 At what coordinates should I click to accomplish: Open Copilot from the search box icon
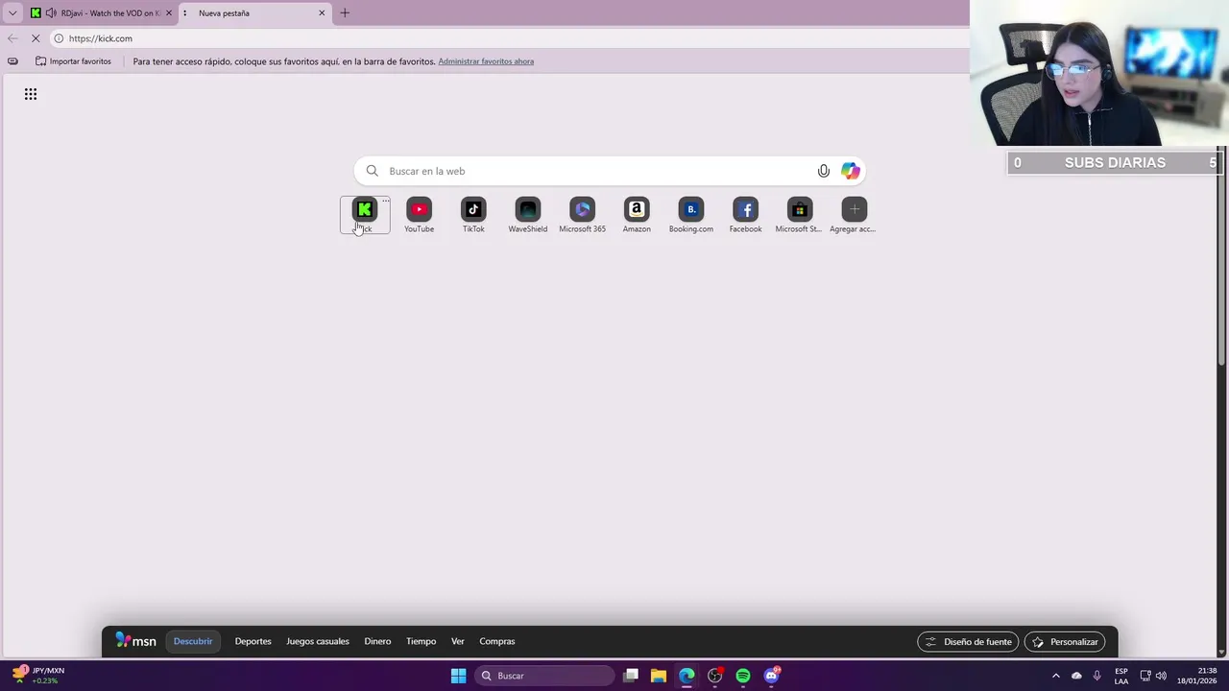[x=851, y=171]
